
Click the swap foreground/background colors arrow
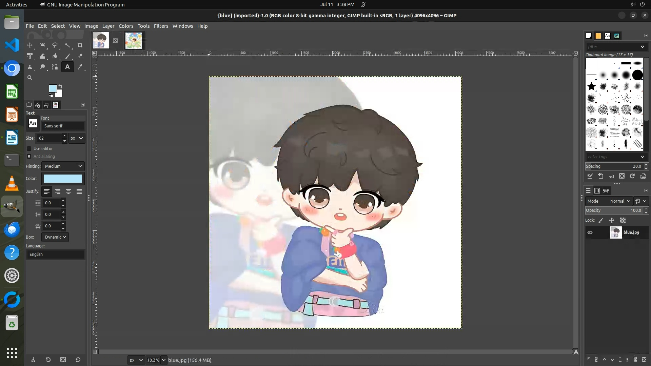pyautogui.click(x=60, y=86)
